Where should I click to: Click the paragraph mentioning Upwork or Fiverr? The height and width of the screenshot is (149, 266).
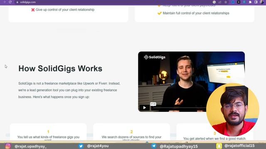click(x=69, y=90)
